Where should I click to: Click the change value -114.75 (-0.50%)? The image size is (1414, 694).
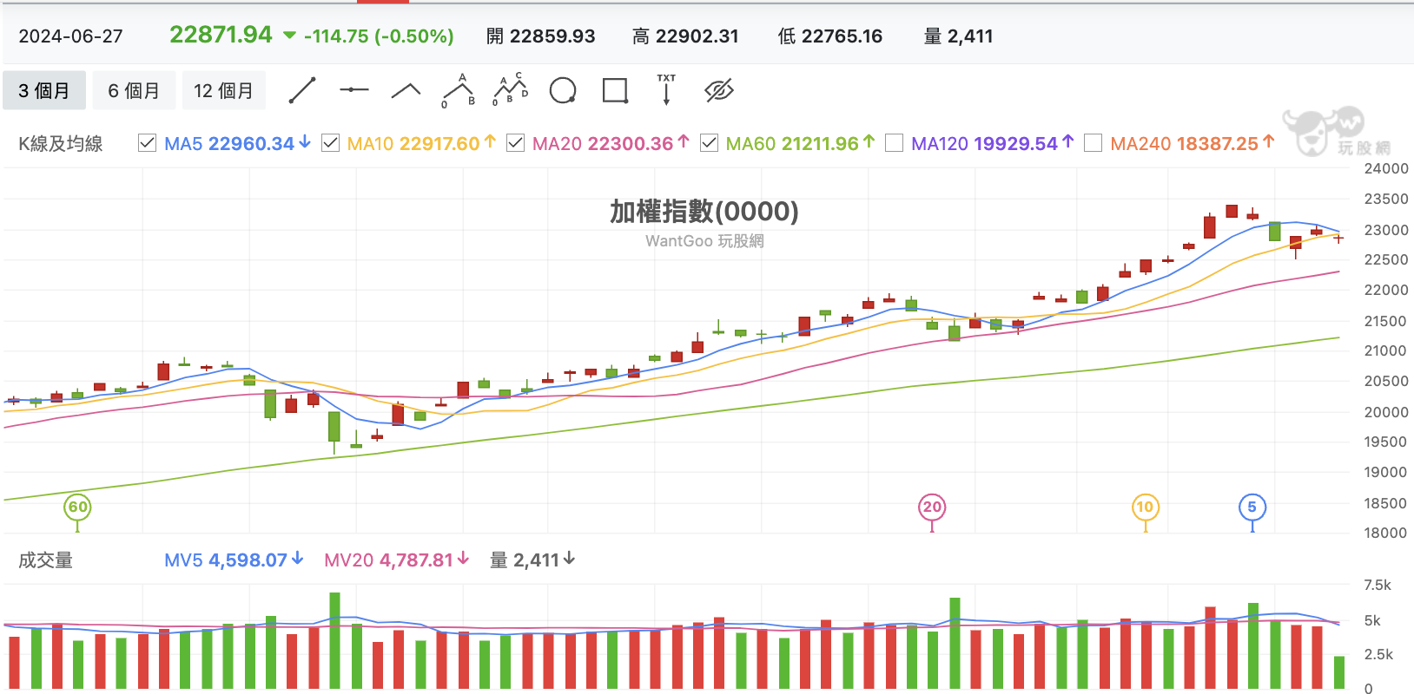(x=379, y=36)
